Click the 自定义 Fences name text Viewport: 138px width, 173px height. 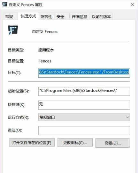[x=45, y=32]
